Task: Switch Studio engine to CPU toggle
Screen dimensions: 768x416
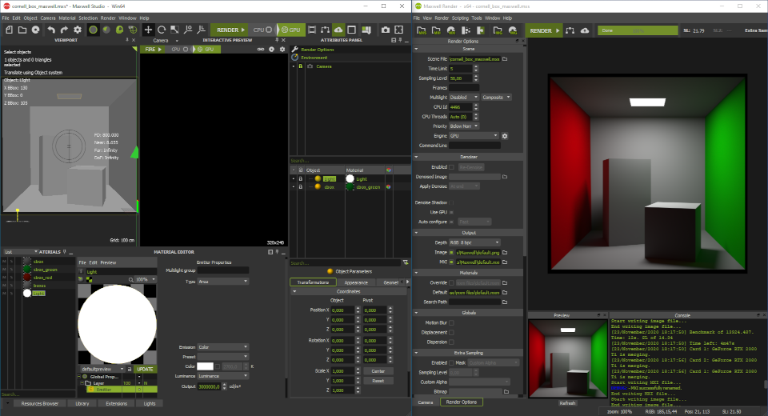Action: point(262,30)
